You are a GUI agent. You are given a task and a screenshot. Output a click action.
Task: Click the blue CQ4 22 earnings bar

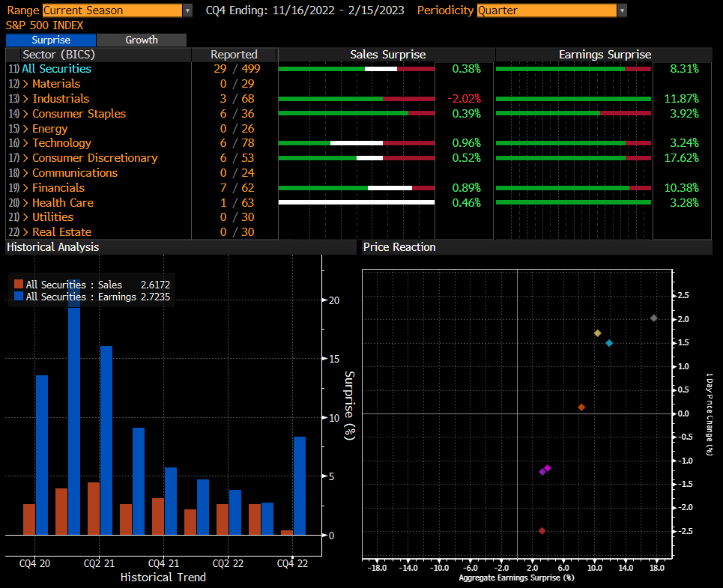point(299,485)
